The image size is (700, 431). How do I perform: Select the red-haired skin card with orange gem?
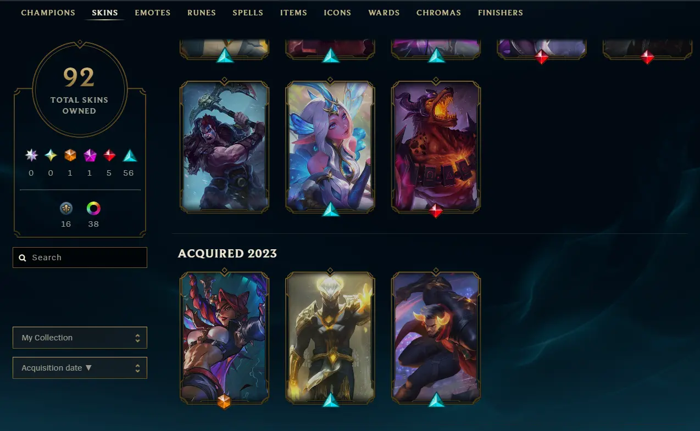tap(224, 338)
